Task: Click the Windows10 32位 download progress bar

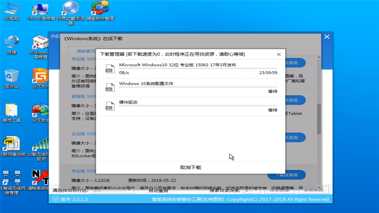Action: [198, 69]
